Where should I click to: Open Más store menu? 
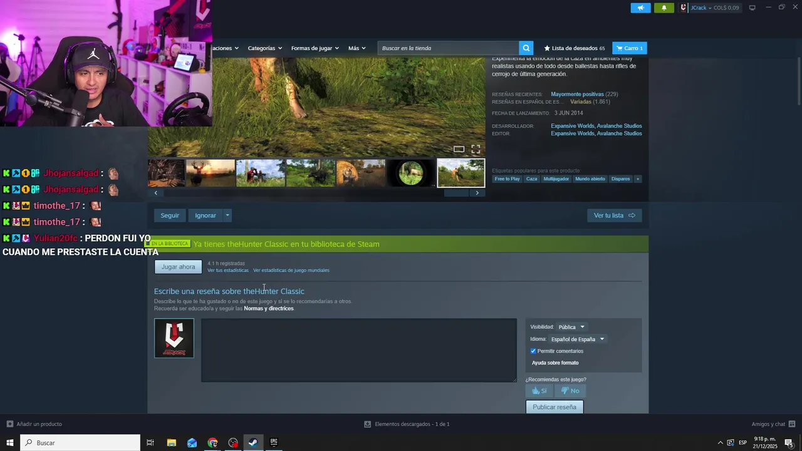357,48
